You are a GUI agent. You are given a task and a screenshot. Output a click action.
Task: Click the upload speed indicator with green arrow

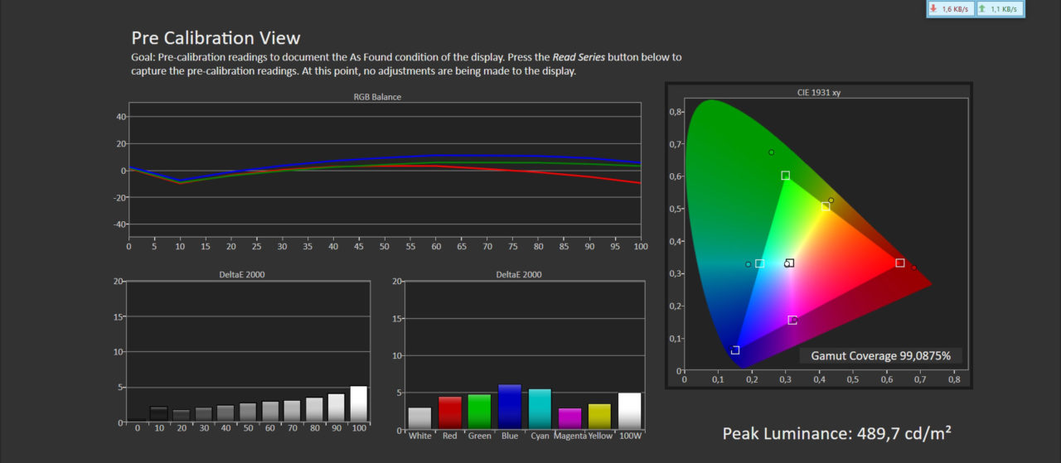click(x=999, y=9)
